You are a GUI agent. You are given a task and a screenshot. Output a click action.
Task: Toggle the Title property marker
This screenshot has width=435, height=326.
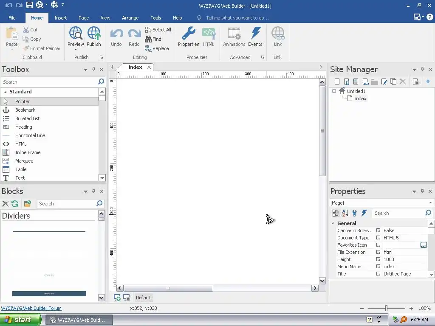pyautogui.click(x=378, y=274)
